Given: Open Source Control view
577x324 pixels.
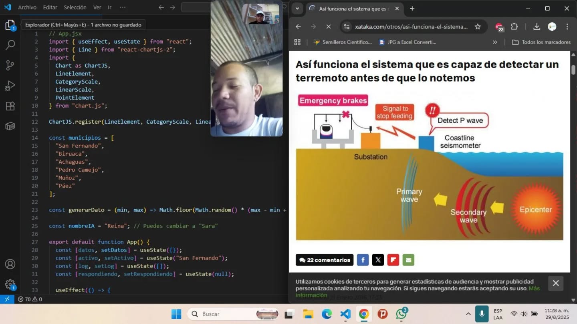Looking at the screenshot, I should pyautogui.click(x=10, y=65).
